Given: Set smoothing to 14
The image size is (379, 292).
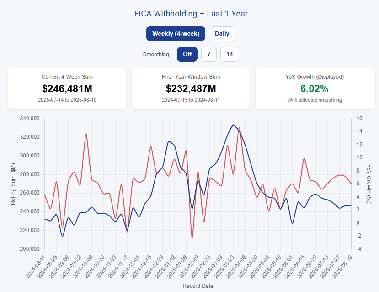Looking at the screenshot, I should point(230,54).
